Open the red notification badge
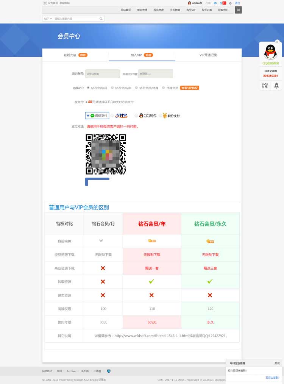284x384 pixels. click(x=224, y=3)
